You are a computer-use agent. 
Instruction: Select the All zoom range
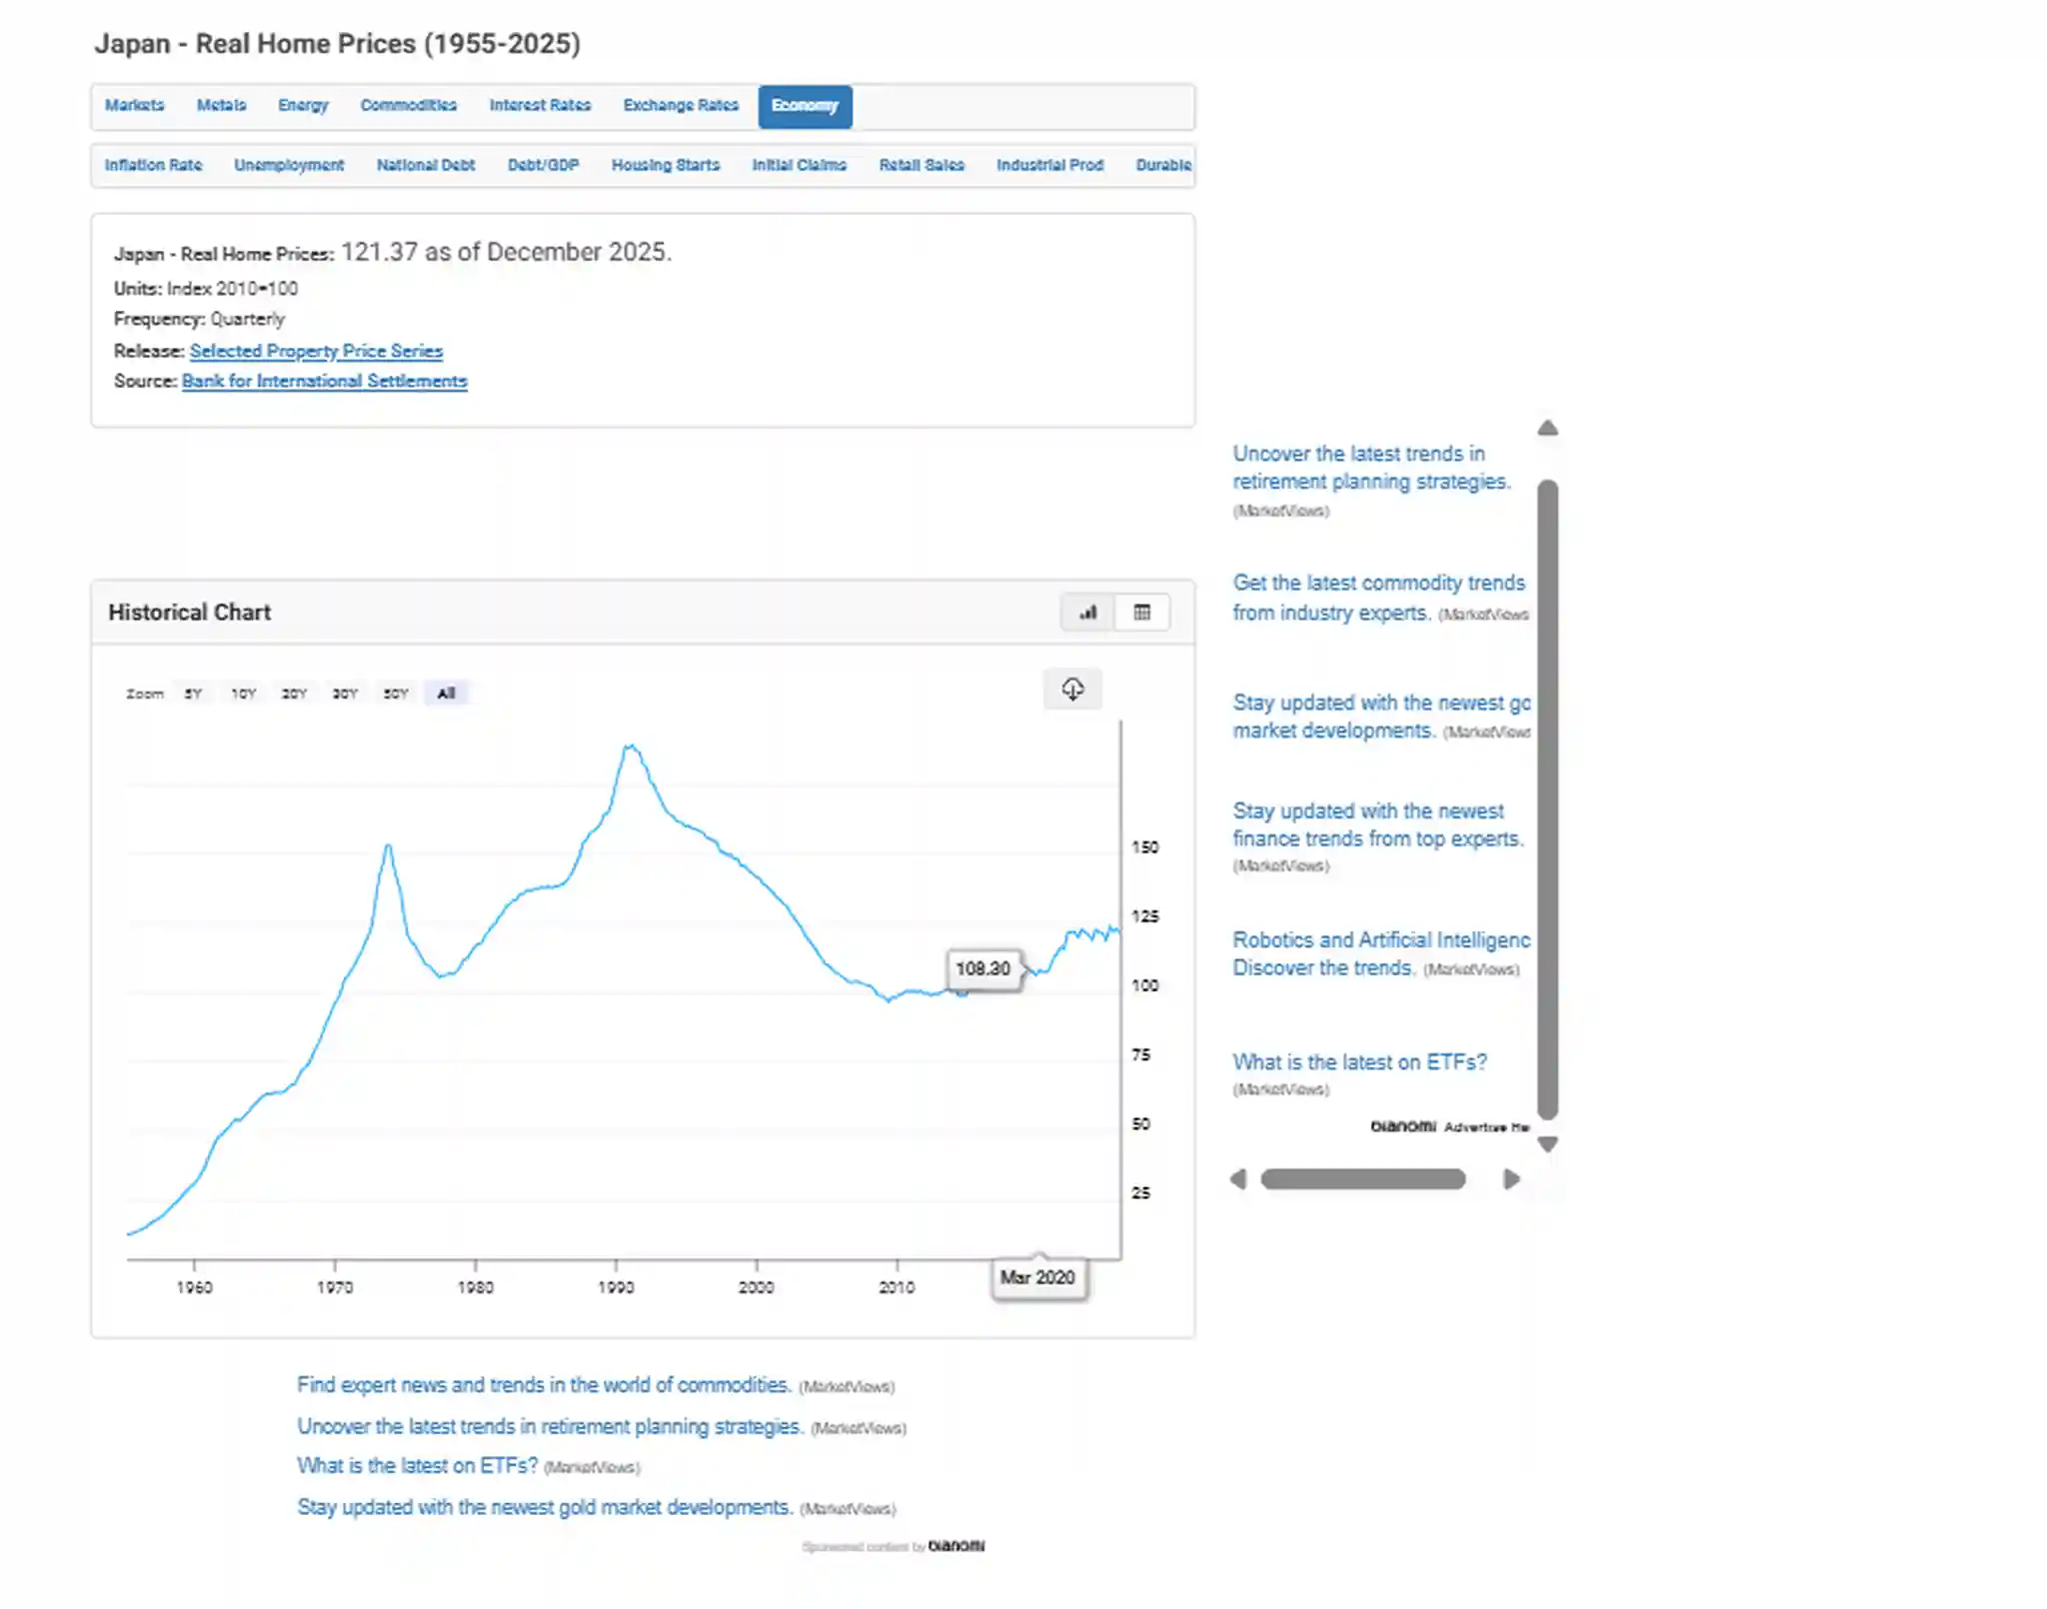click(446, 694)
